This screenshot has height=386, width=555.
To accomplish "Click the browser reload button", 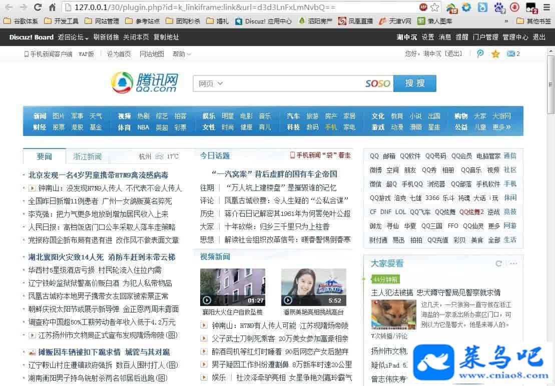I will click(x=38, y=7).
